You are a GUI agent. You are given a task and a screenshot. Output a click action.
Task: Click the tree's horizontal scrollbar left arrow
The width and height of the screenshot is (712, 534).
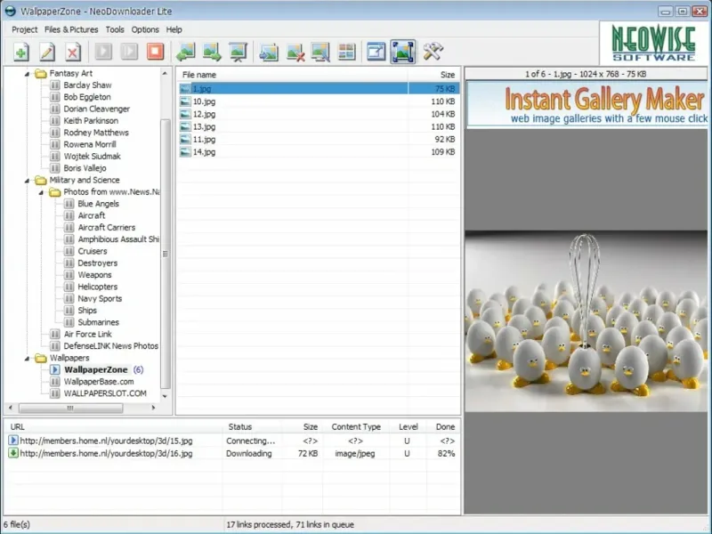click(x=11, y=408)
